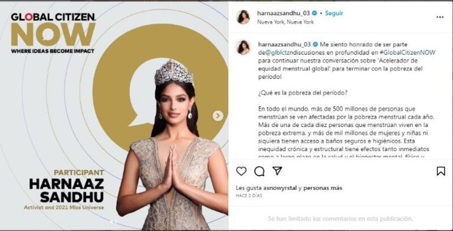Open comments using the speech bubble icon
The height and width of the screenshot is (231, 453).
click(x=259, y=171)
